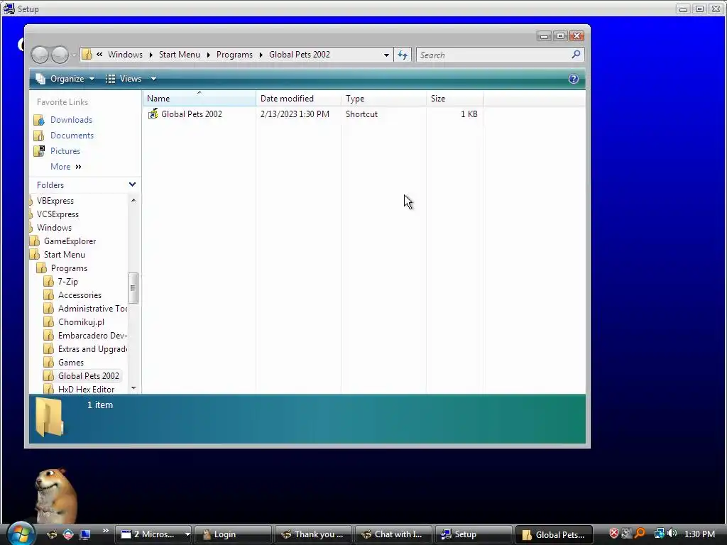
Task: Select Chomikuj.pl folder in tree
Action: [x=81, y=321]
